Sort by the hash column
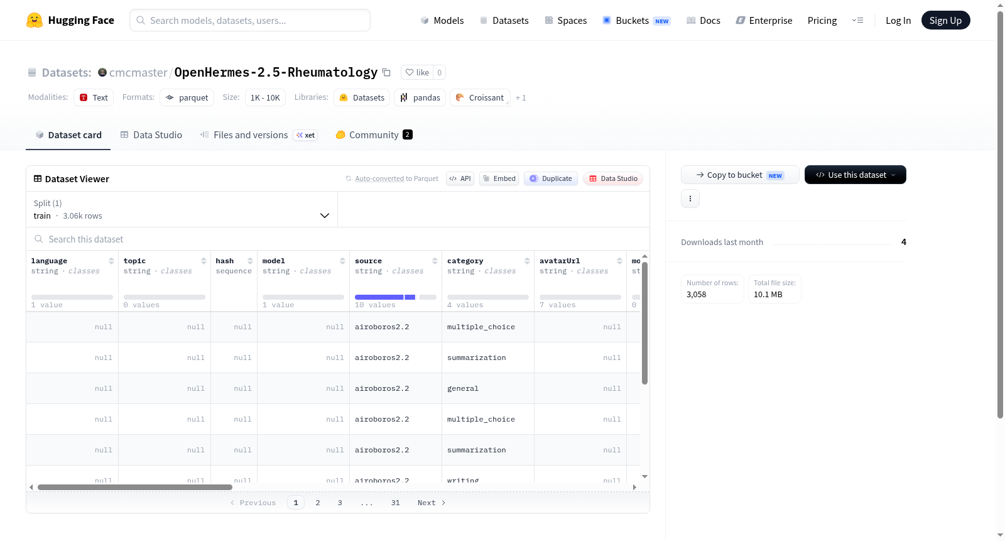The height and width of the screenshot is (541, 1005). 250,261
